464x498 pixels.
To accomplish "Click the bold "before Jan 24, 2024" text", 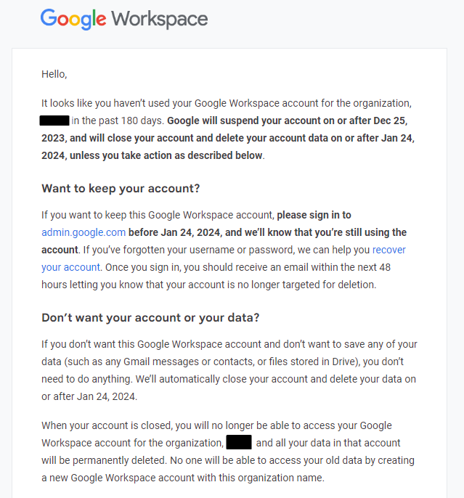I will 174,232.
